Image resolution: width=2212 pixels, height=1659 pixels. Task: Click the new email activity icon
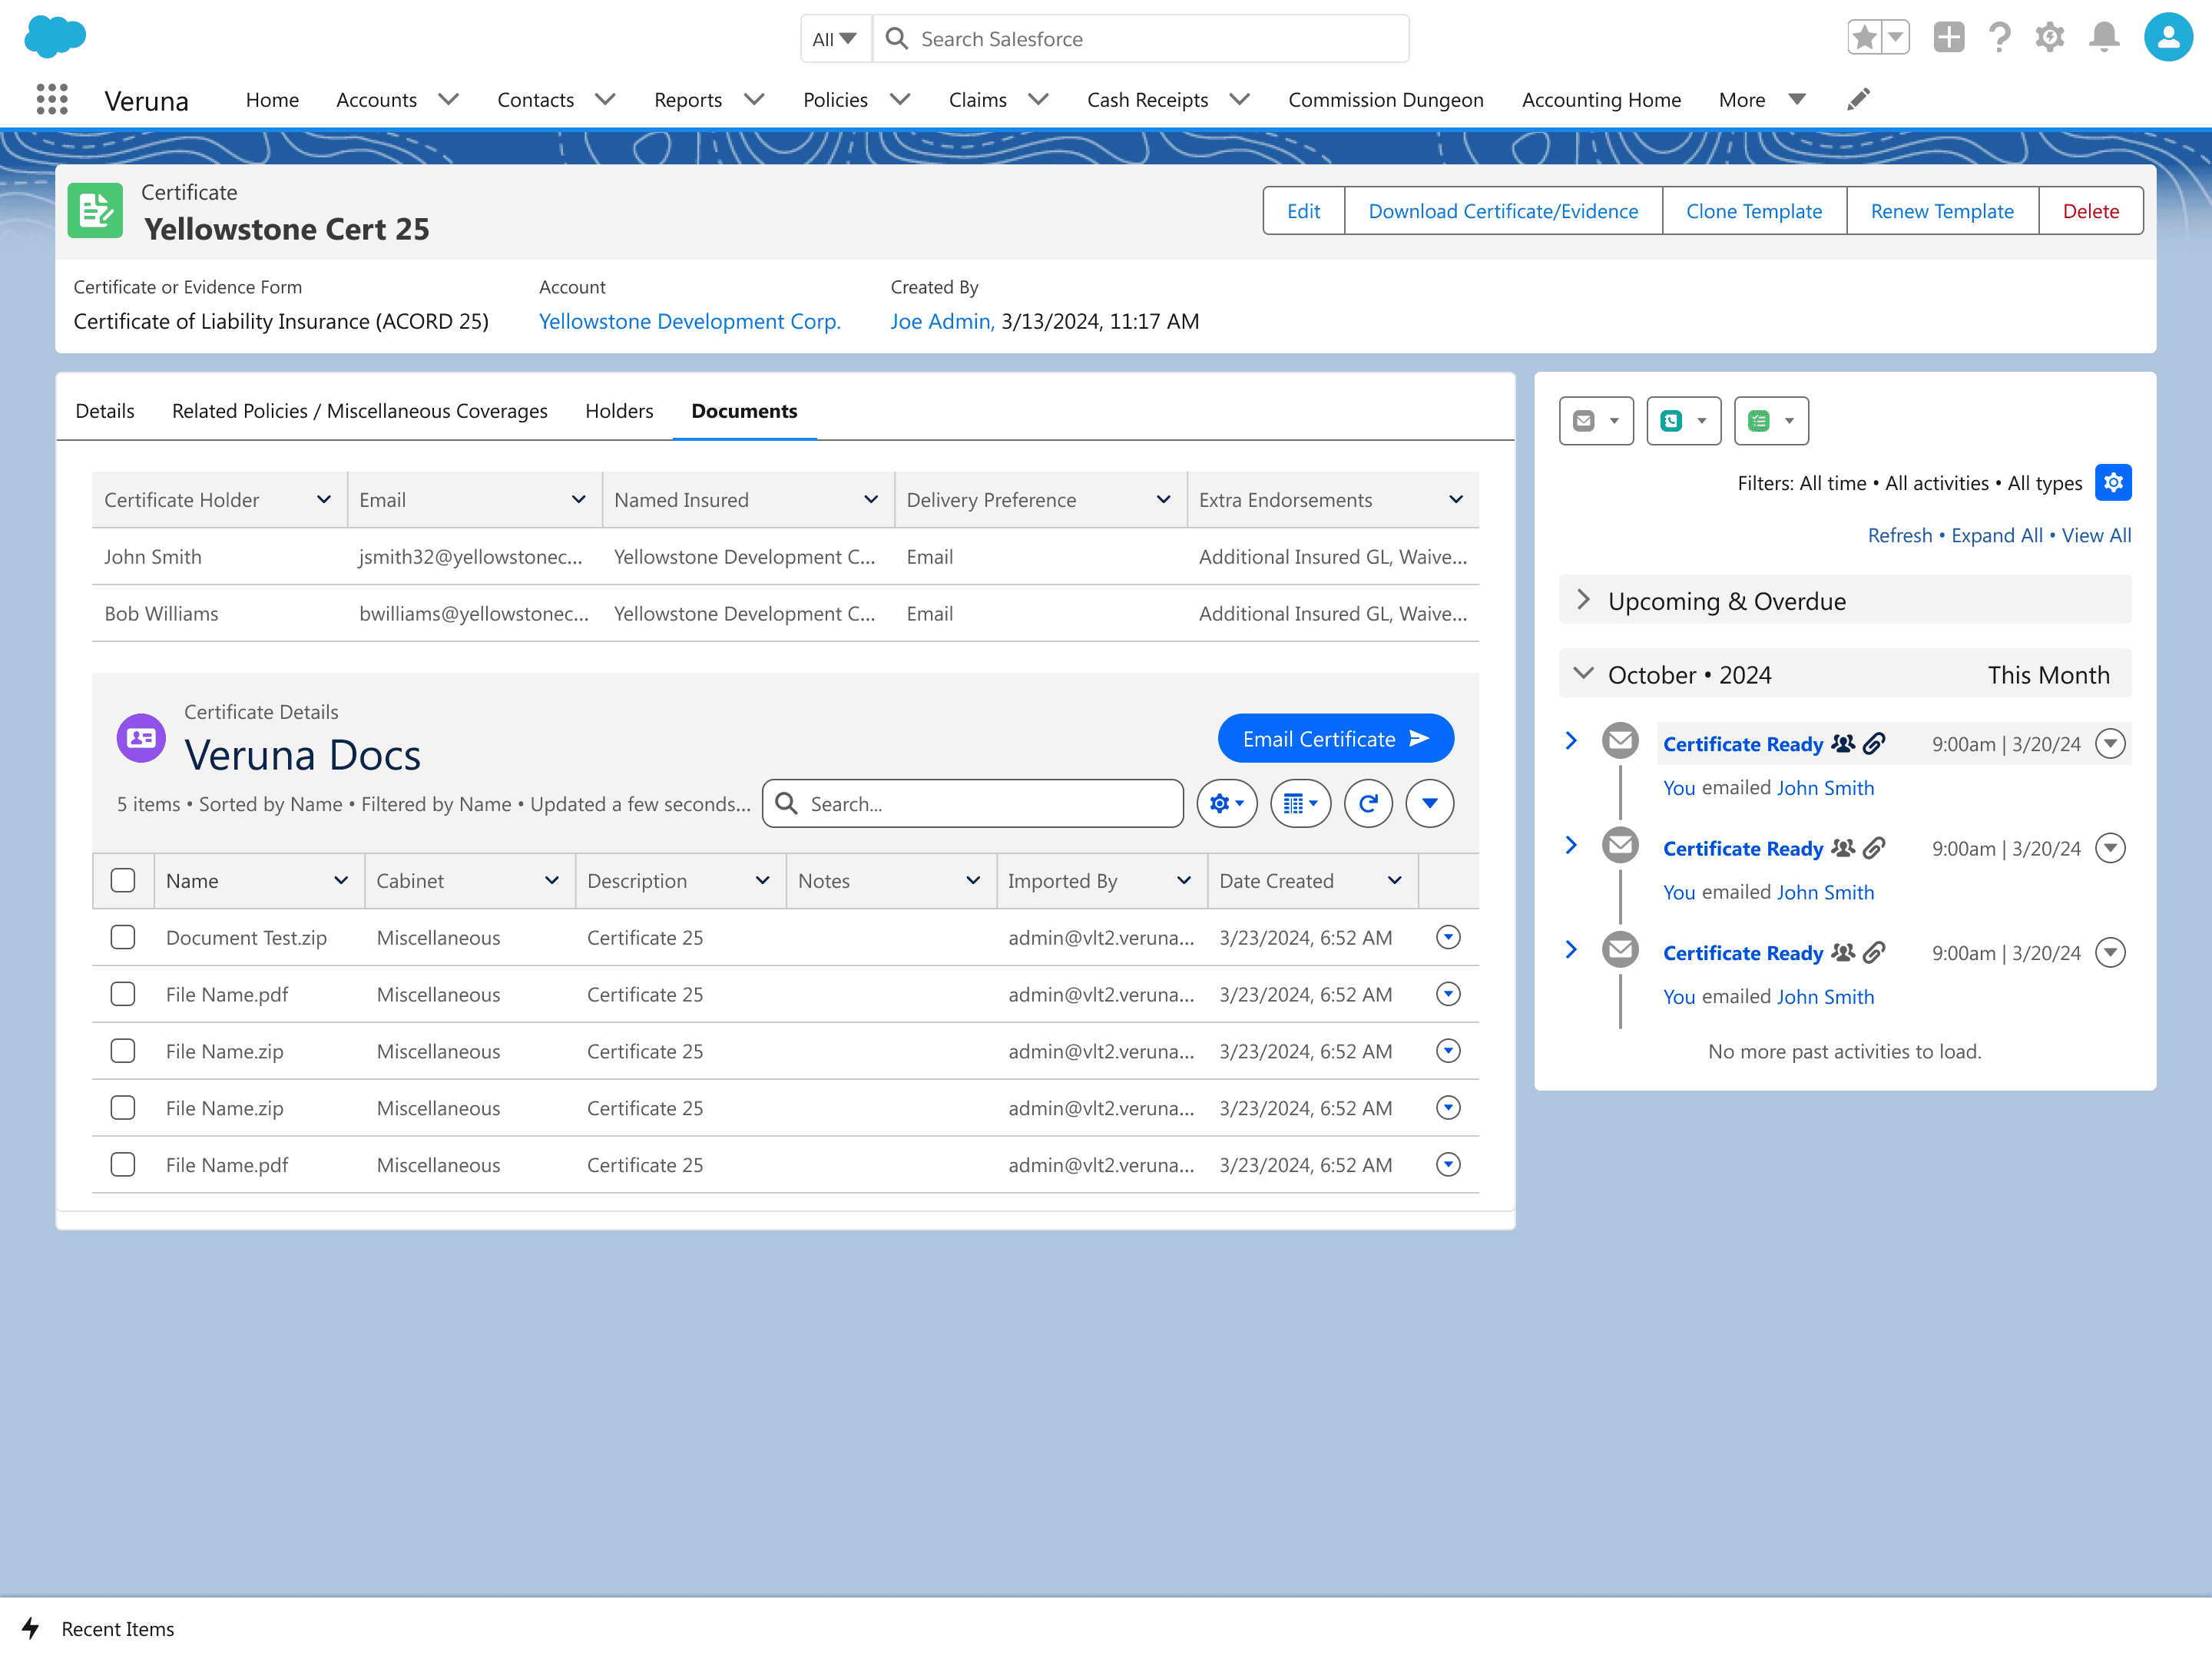click(x=1583, y=421)
